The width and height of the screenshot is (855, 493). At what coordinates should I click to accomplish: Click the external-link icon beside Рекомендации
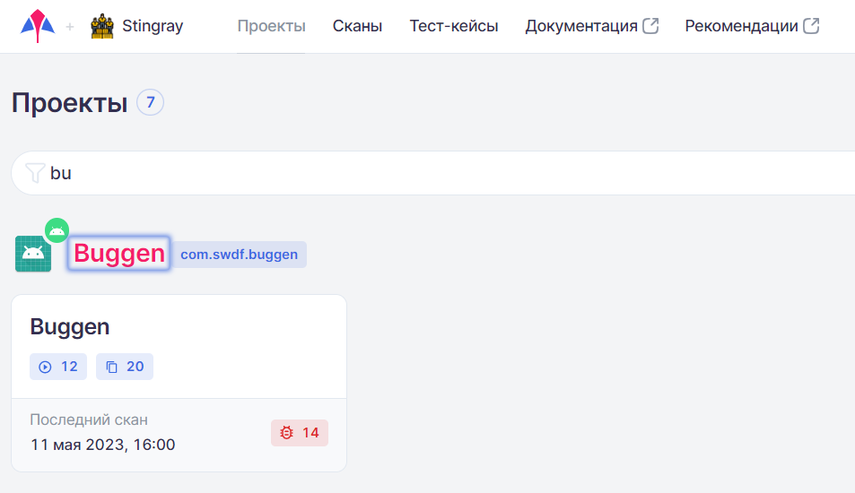click(x=811, y=26)
